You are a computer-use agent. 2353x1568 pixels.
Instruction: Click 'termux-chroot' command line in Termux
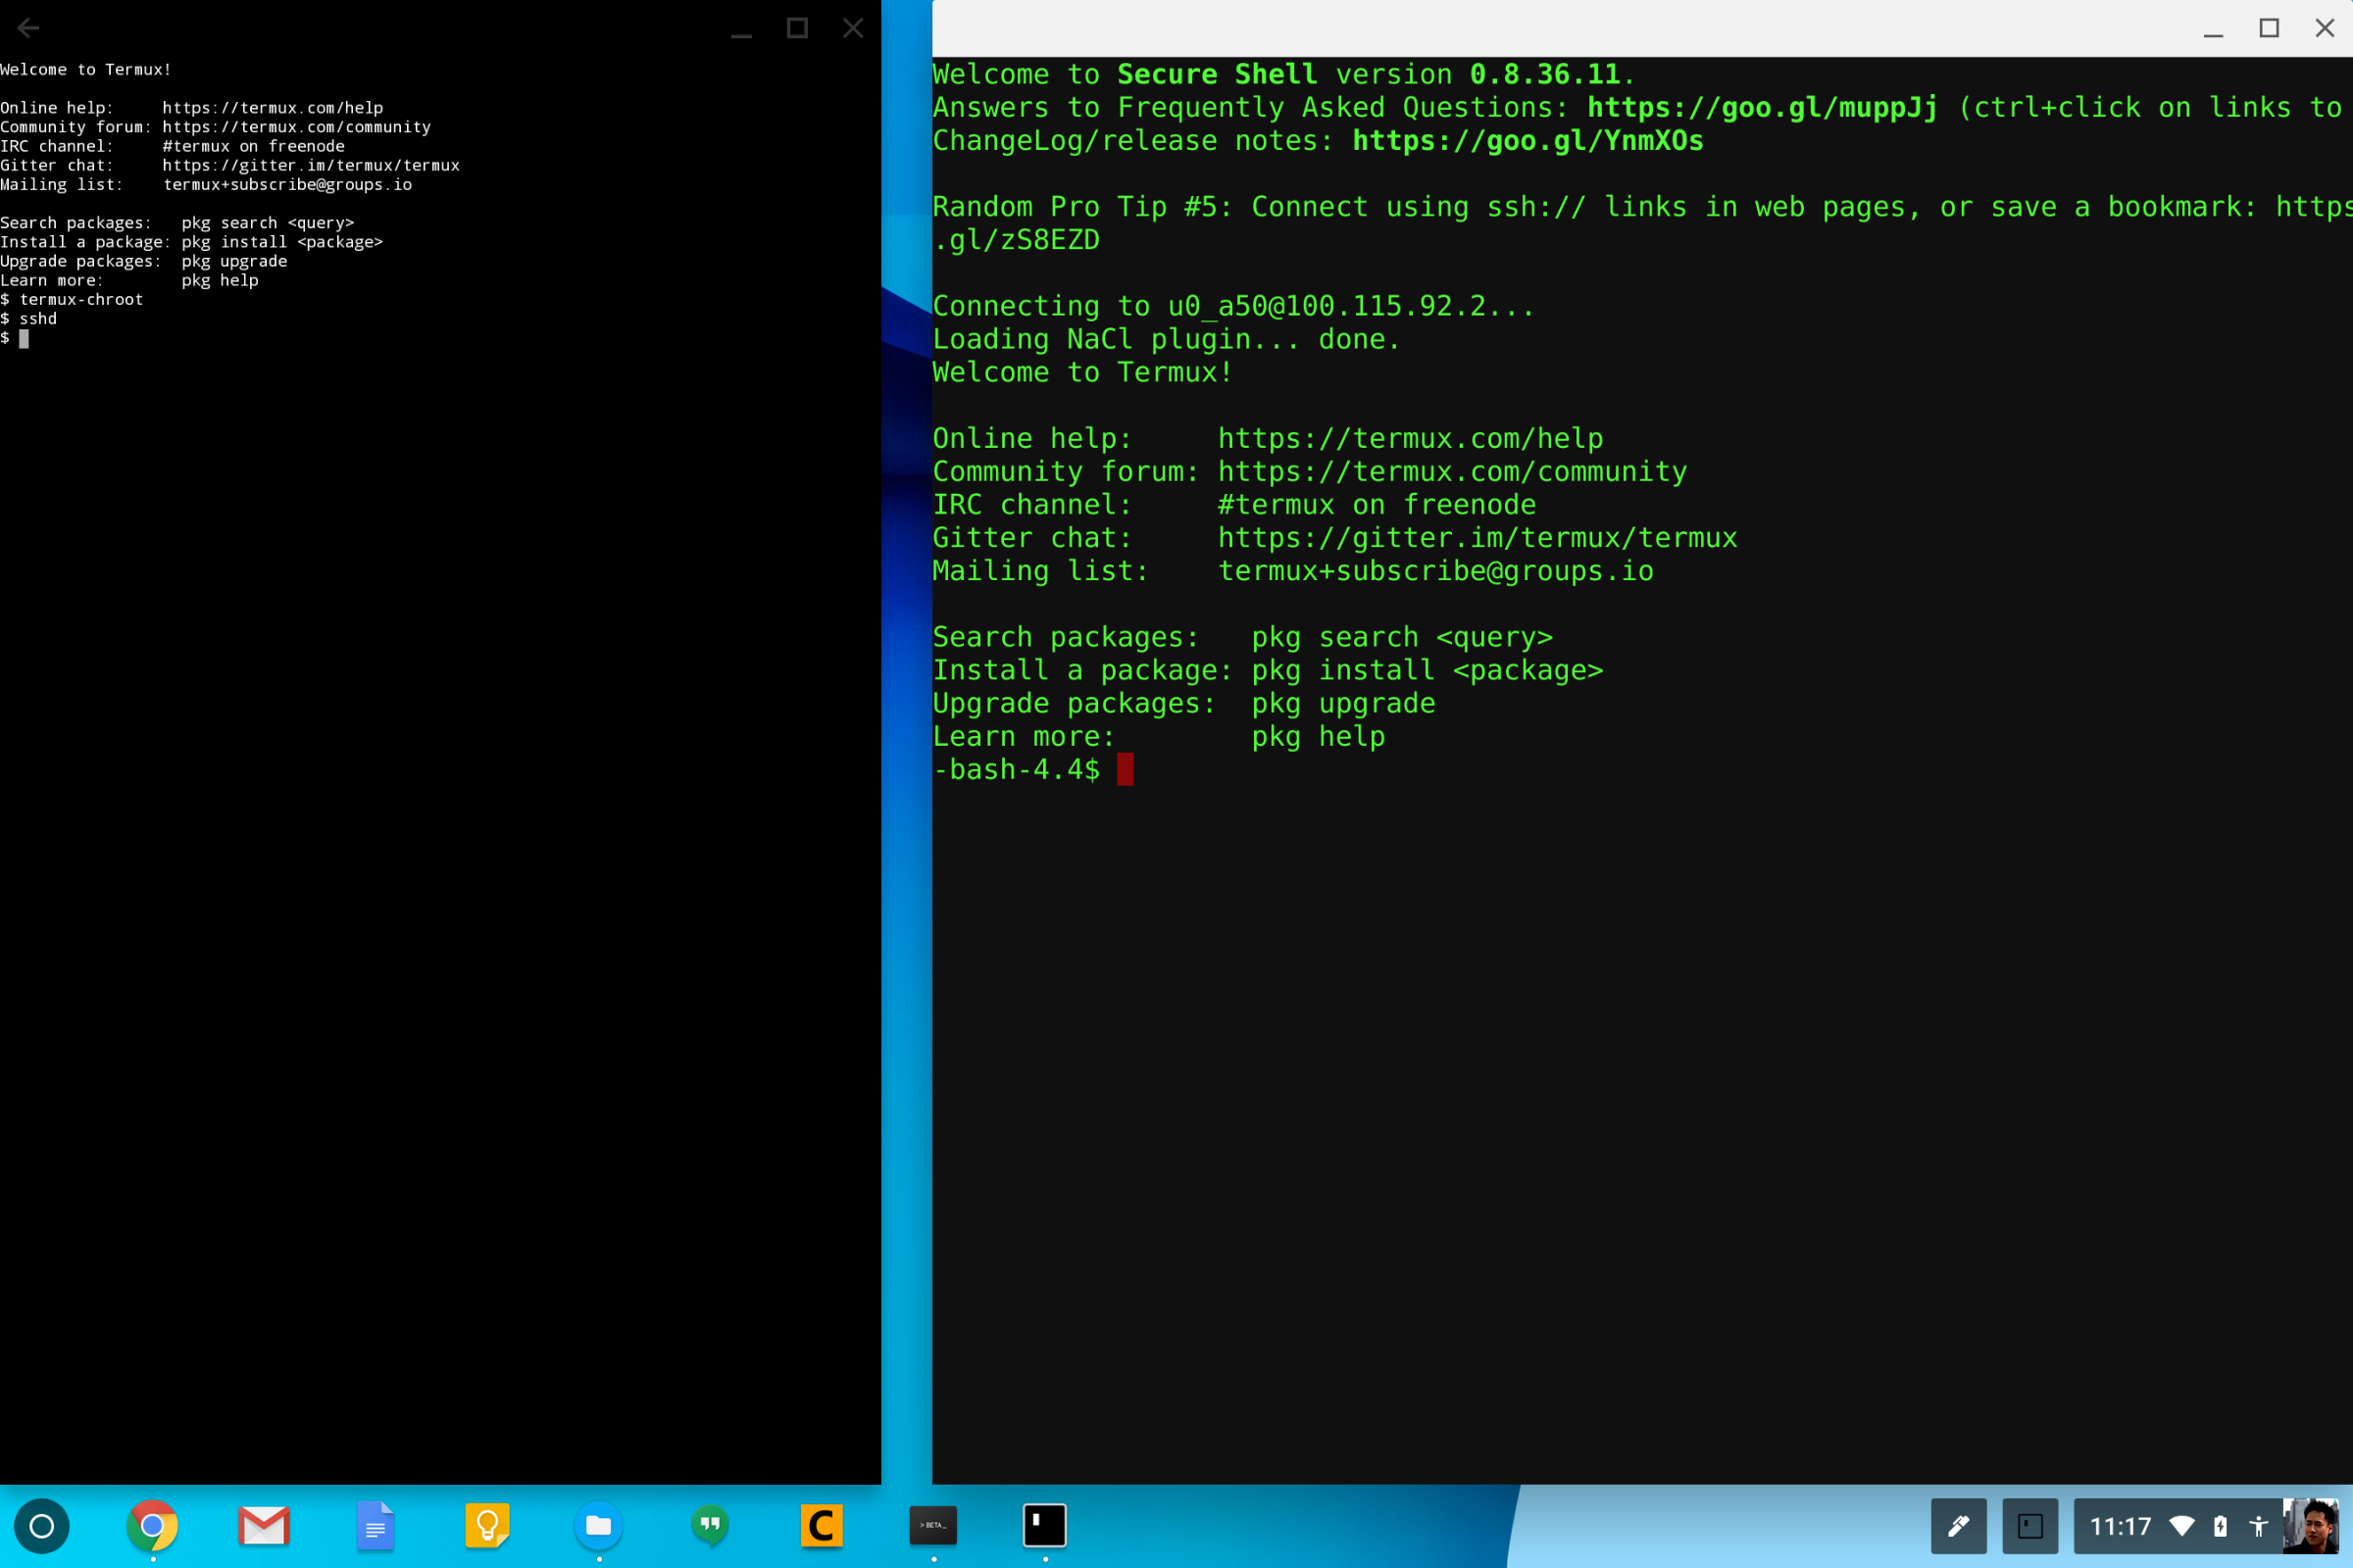81,299
